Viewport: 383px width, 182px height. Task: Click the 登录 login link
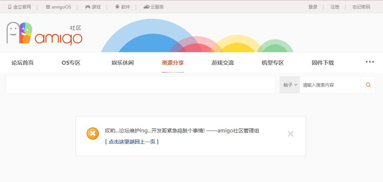point(313,7)
